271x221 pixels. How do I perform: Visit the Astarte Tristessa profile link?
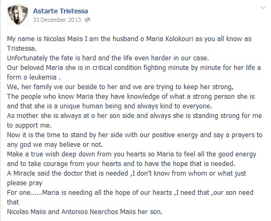(60, 11)
